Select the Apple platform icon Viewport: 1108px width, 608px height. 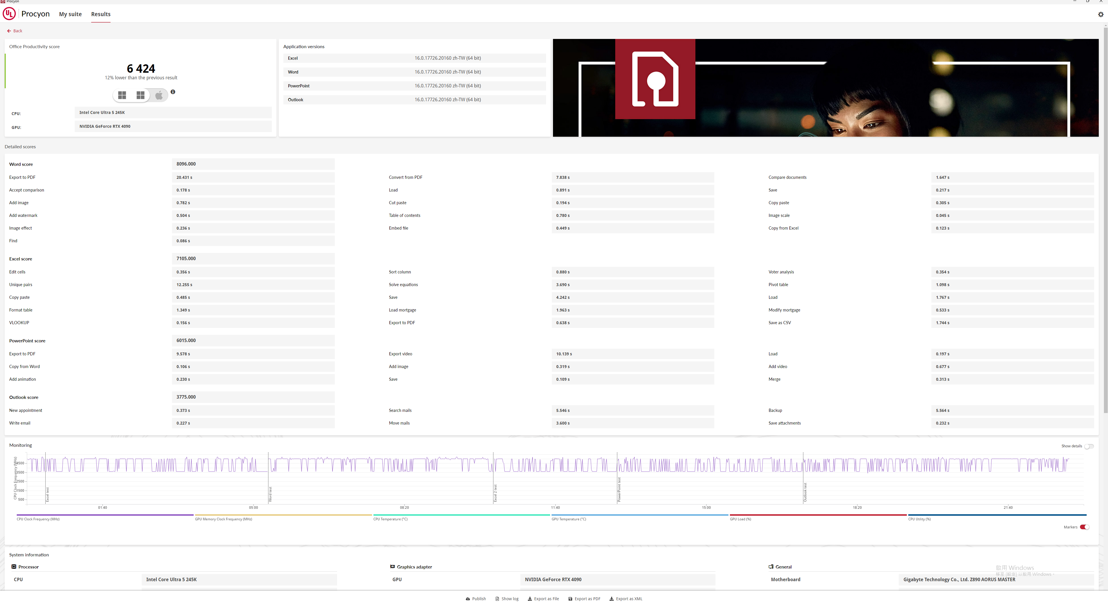[159, 95]
